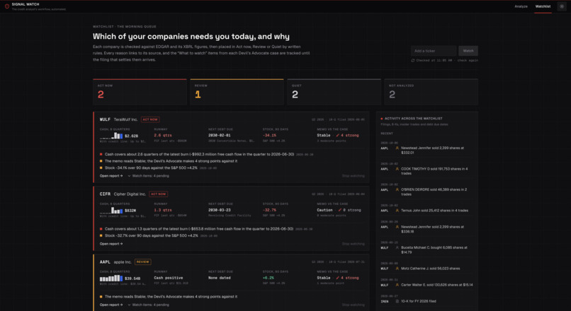Screen dimensions: 571x311
Task: Click person icon by Ternus John sale
Action: (x=397, y=211)
